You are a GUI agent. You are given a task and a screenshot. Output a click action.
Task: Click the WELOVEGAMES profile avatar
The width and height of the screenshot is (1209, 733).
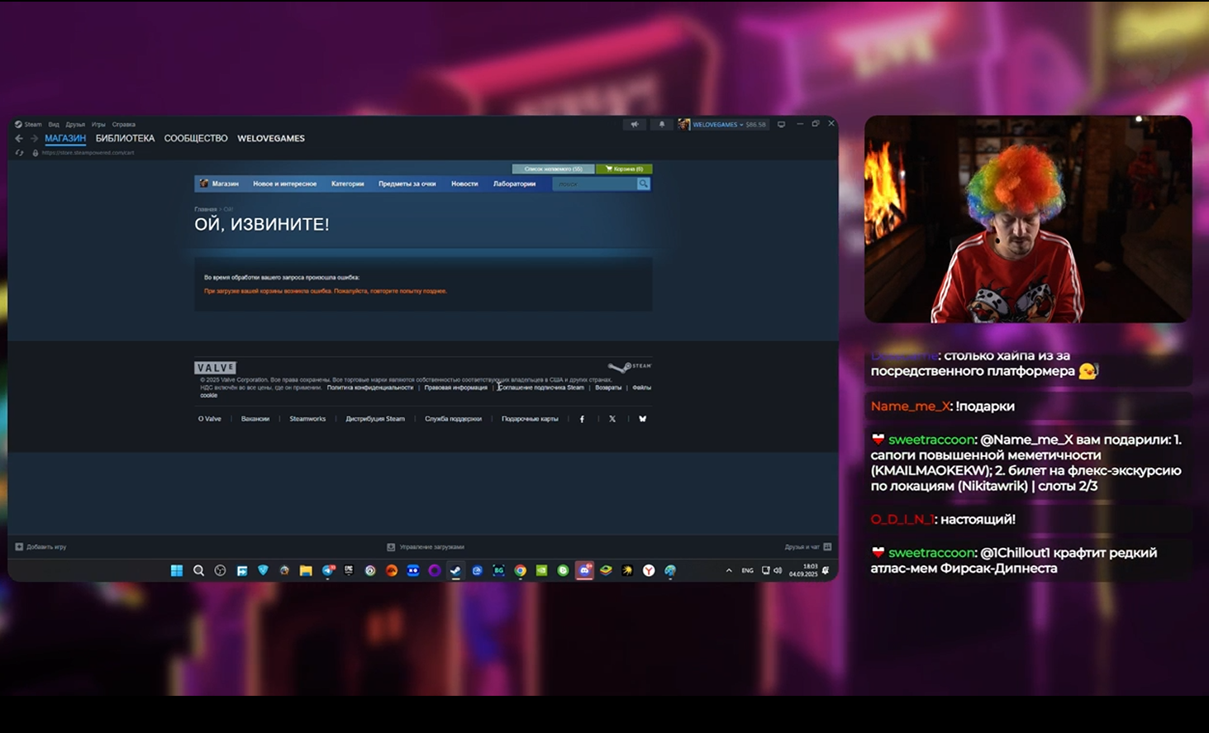[683, 125]
